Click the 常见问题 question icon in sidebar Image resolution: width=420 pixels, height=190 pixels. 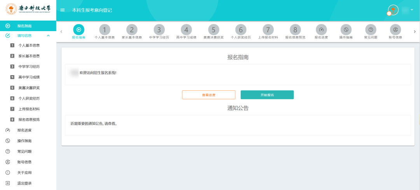pos(8,151)
